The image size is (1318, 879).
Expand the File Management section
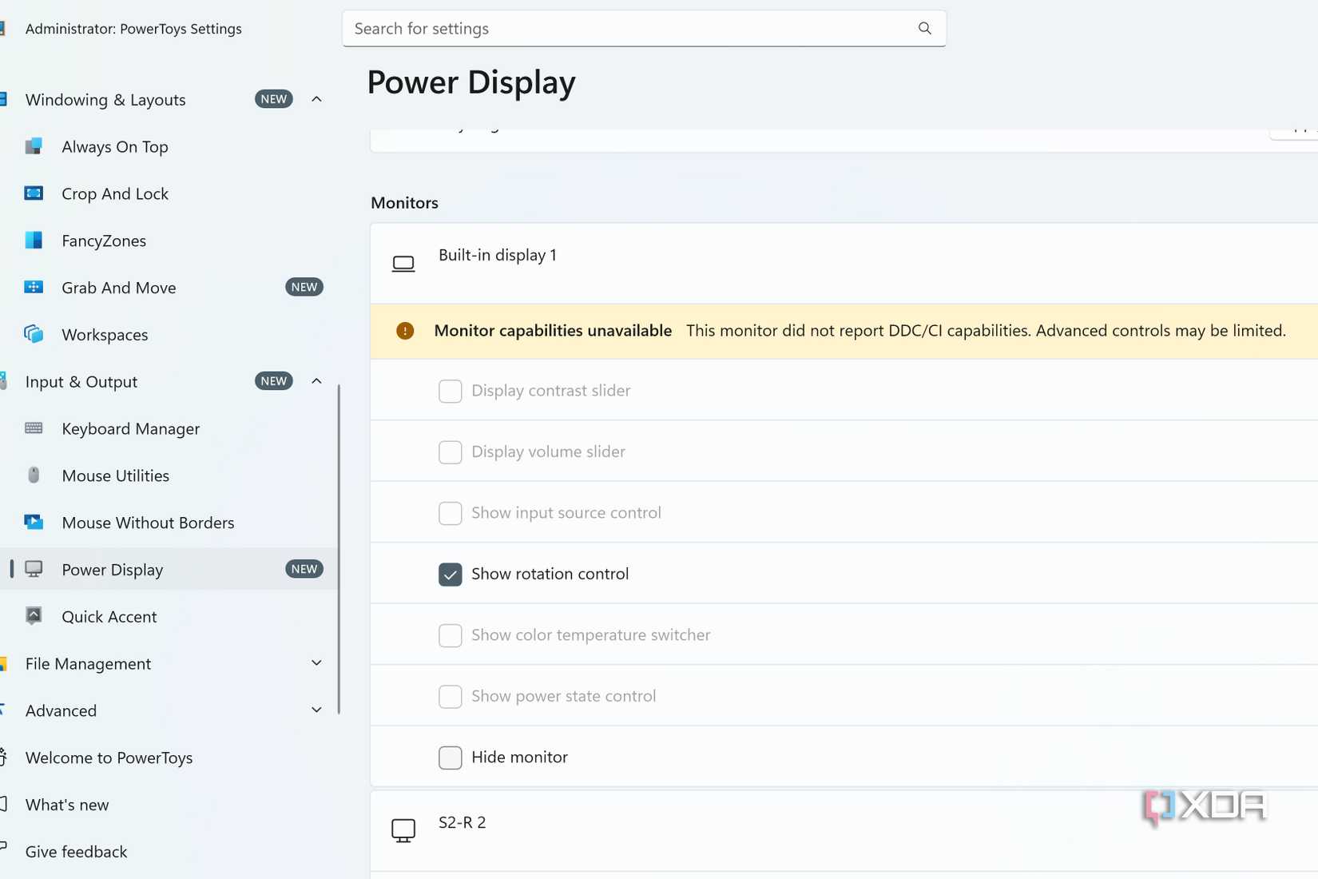316,663
